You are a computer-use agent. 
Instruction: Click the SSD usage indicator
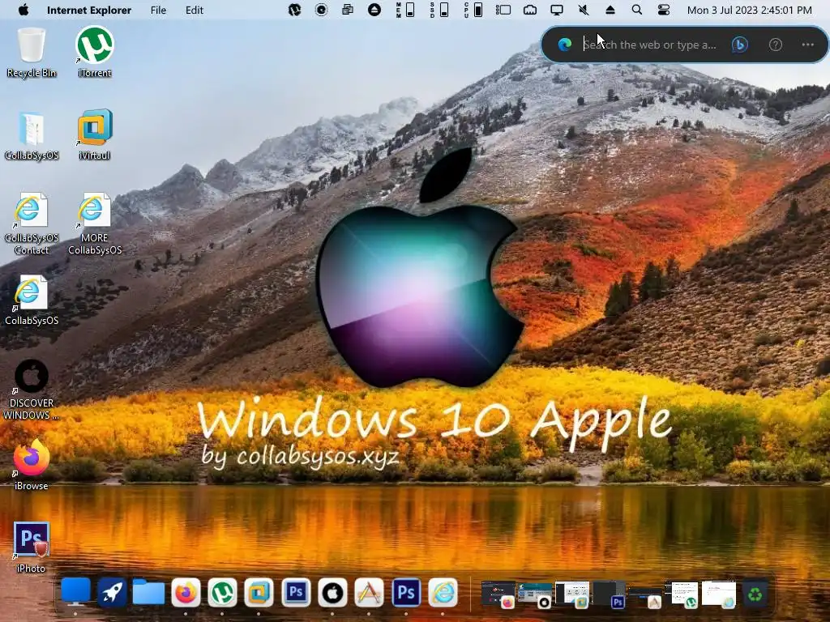[439, 10]
